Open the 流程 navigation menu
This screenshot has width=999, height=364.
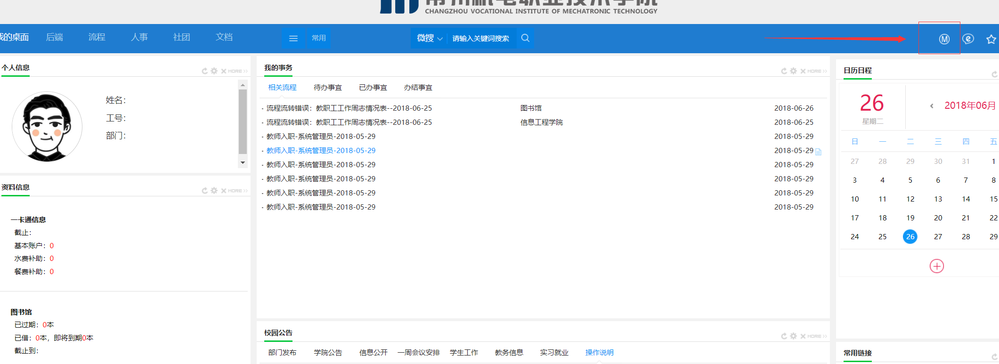[97, 37]
